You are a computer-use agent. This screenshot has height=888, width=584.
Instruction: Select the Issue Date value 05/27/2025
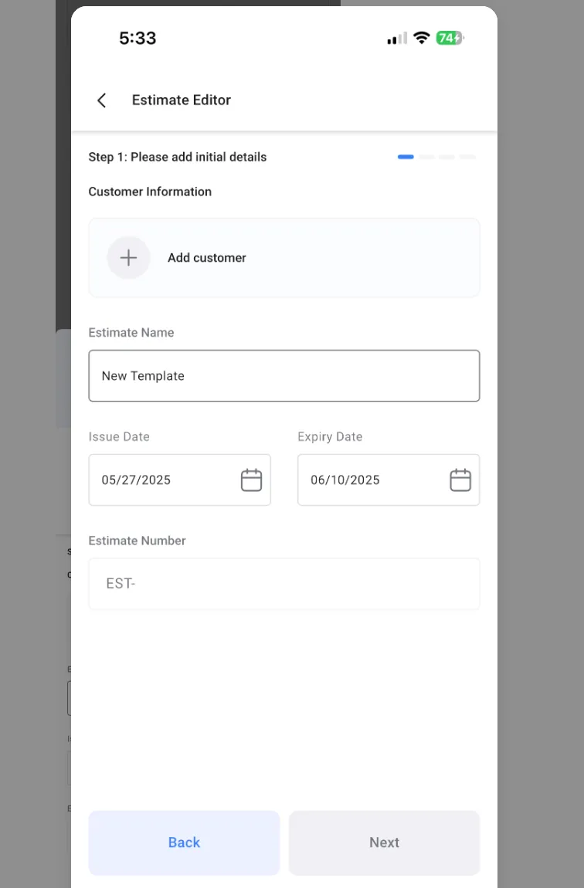click(136, 480)
